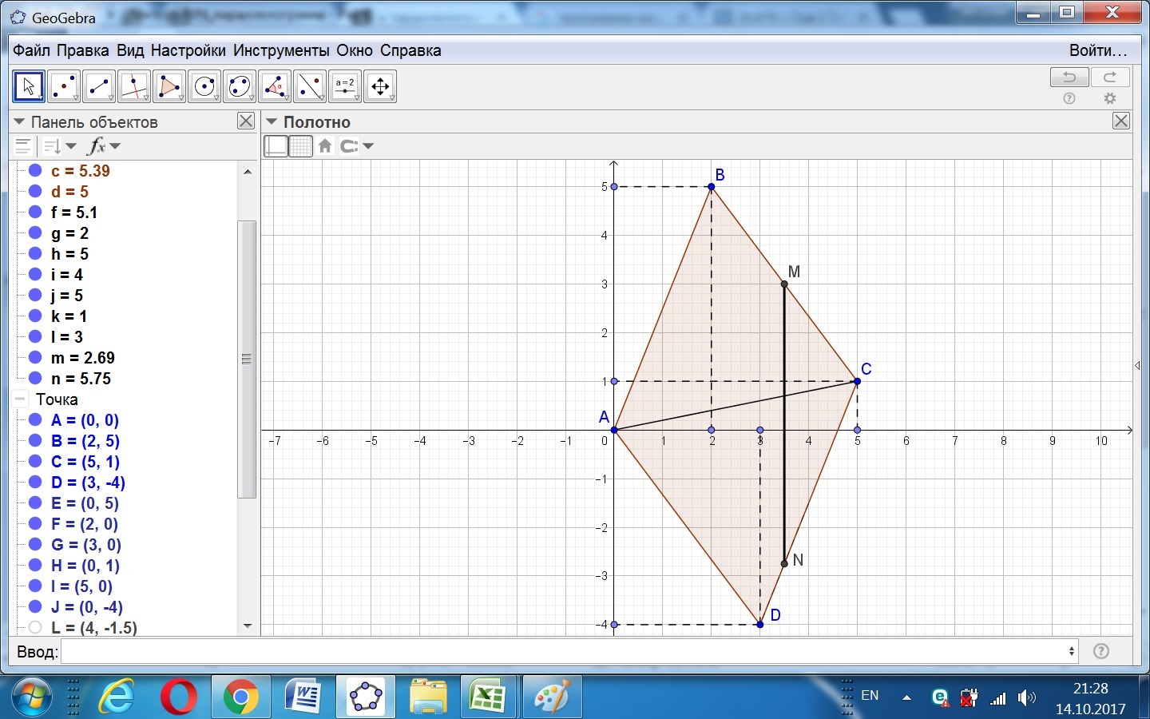Toggle grid display in the canvas style bar

pyautogui.click(x=300, y=146)
